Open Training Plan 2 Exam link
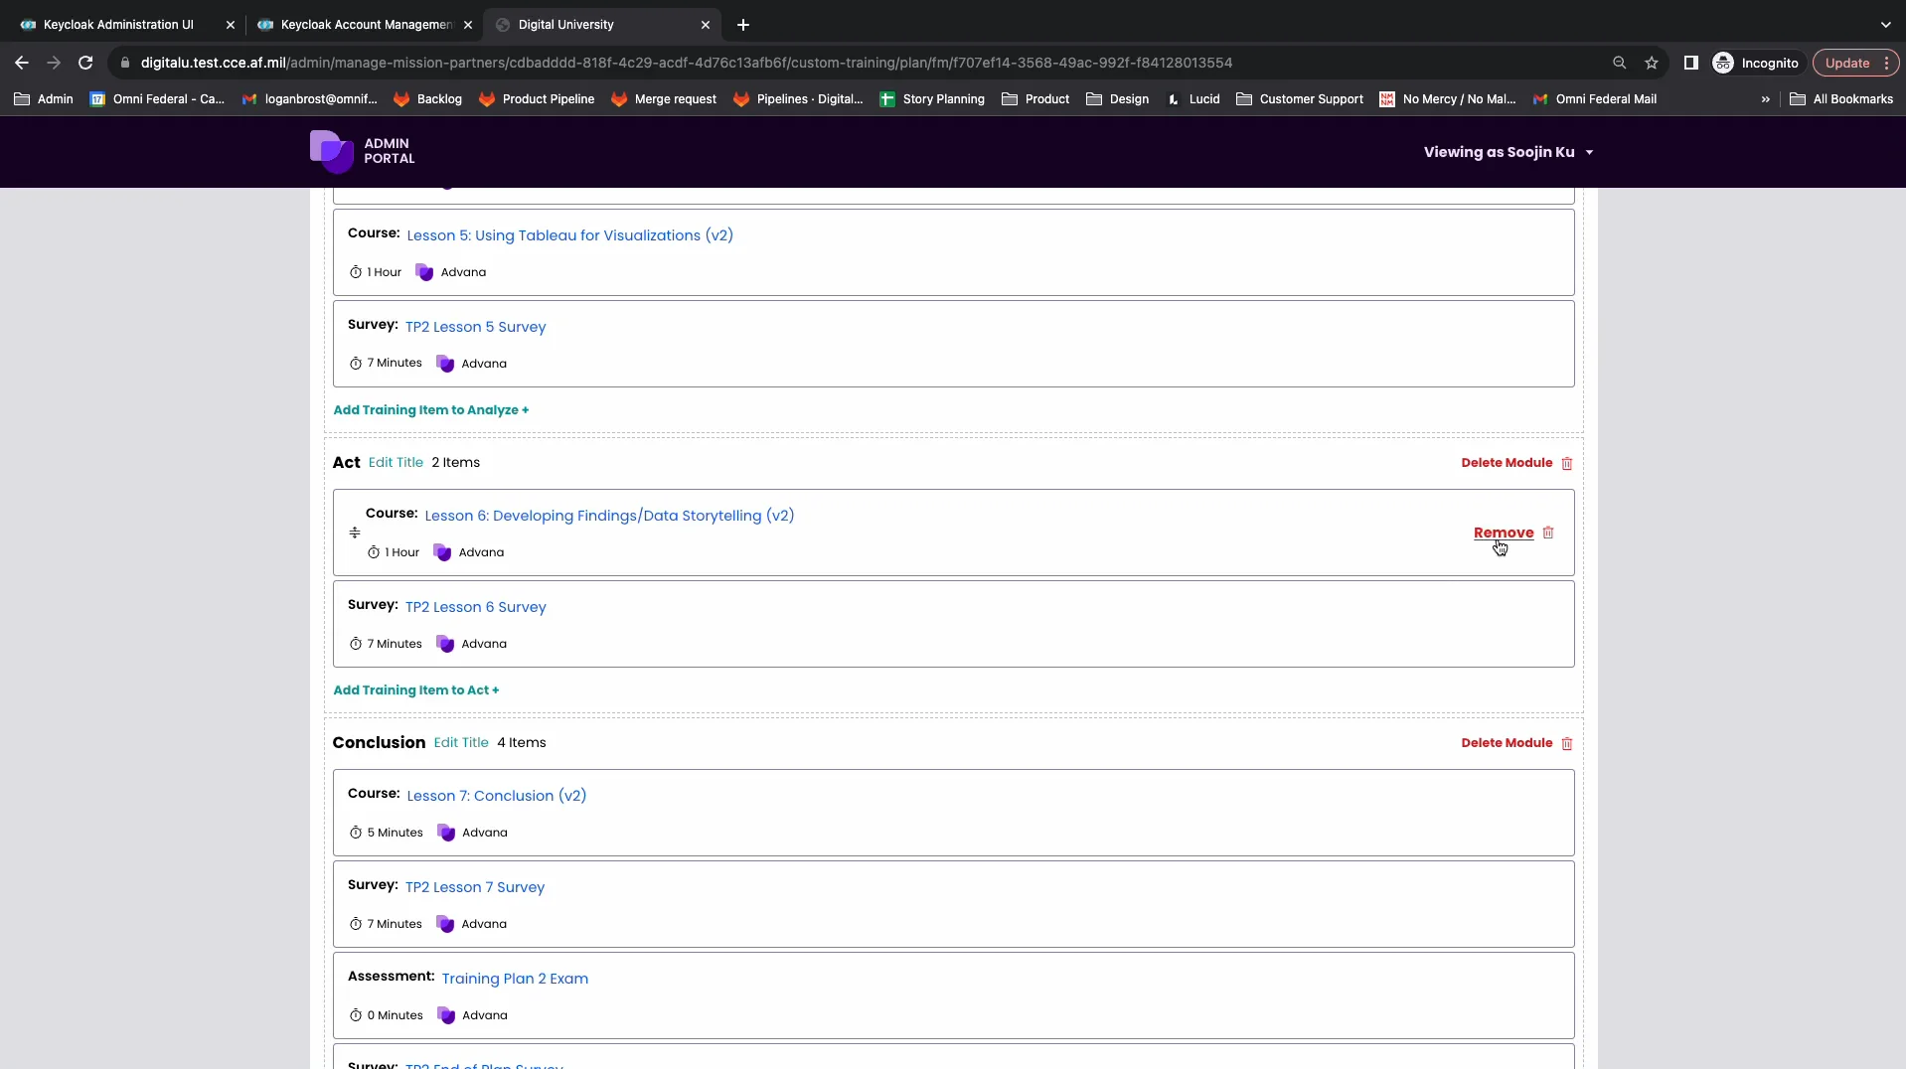 515,979
